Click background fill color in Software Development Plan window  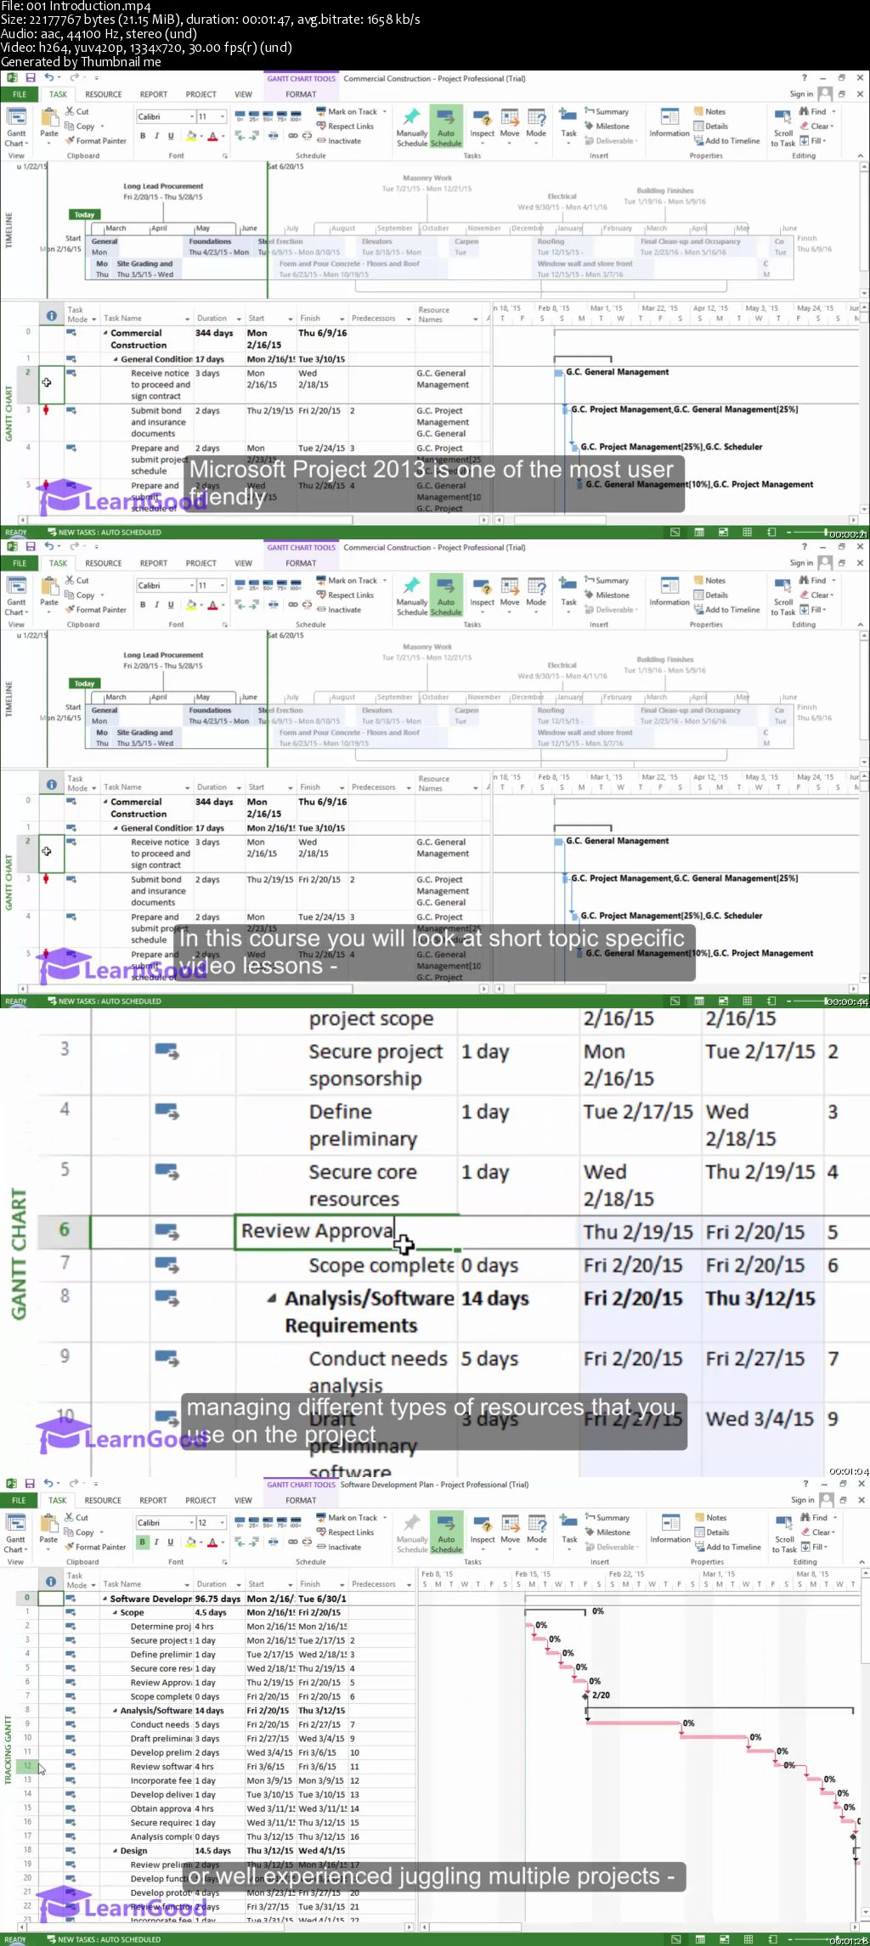click(x=190, y=1542)
